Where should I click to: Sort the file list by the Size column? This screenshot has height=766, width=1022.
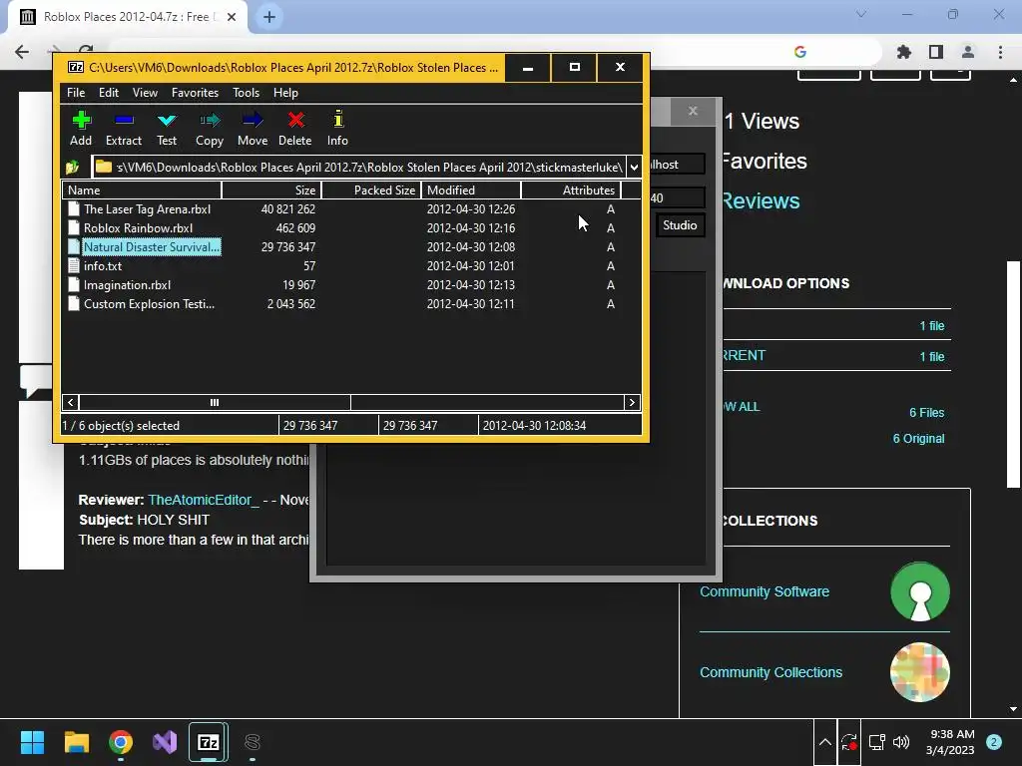(271, 191)
